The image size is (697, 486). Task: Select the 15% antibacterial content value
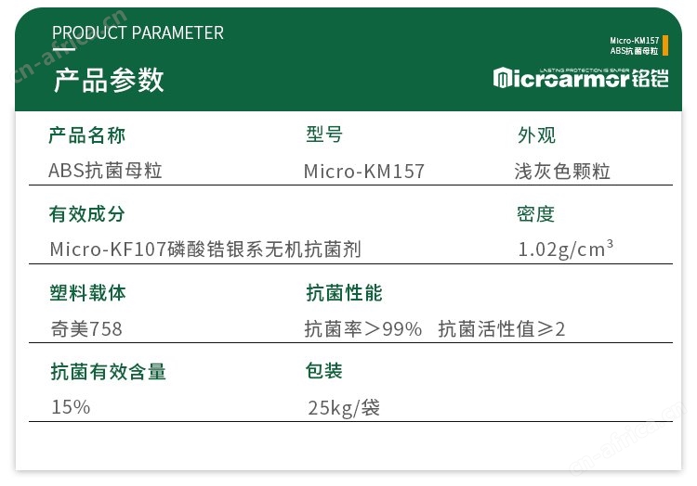pyautogui.click(x=71, y=407)
